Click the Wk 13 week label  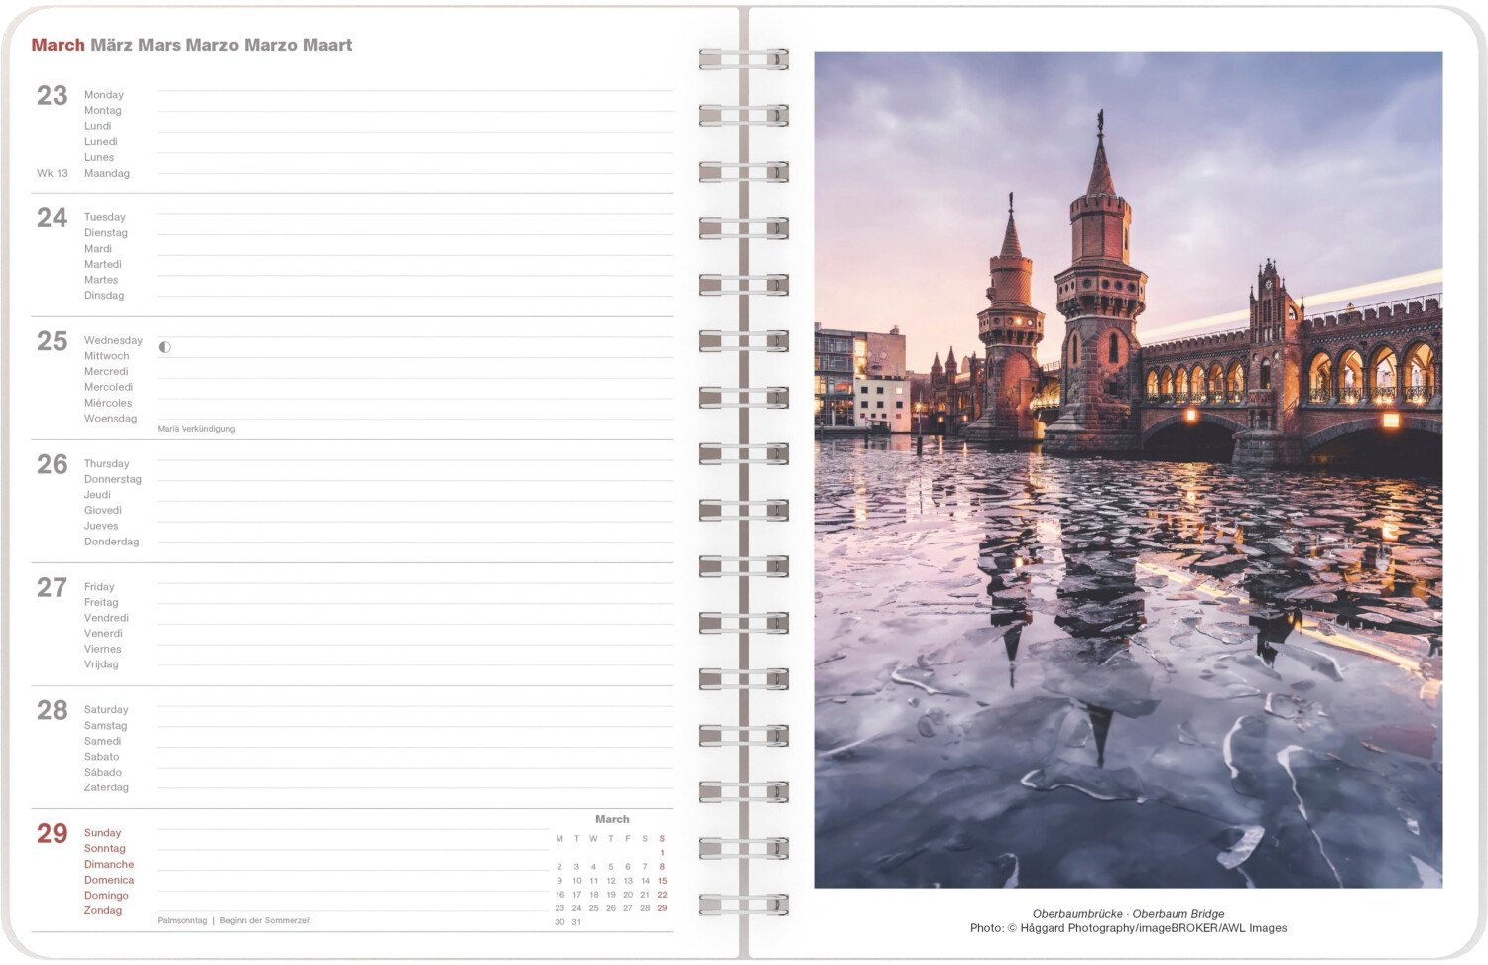click(x=53, y=173)
